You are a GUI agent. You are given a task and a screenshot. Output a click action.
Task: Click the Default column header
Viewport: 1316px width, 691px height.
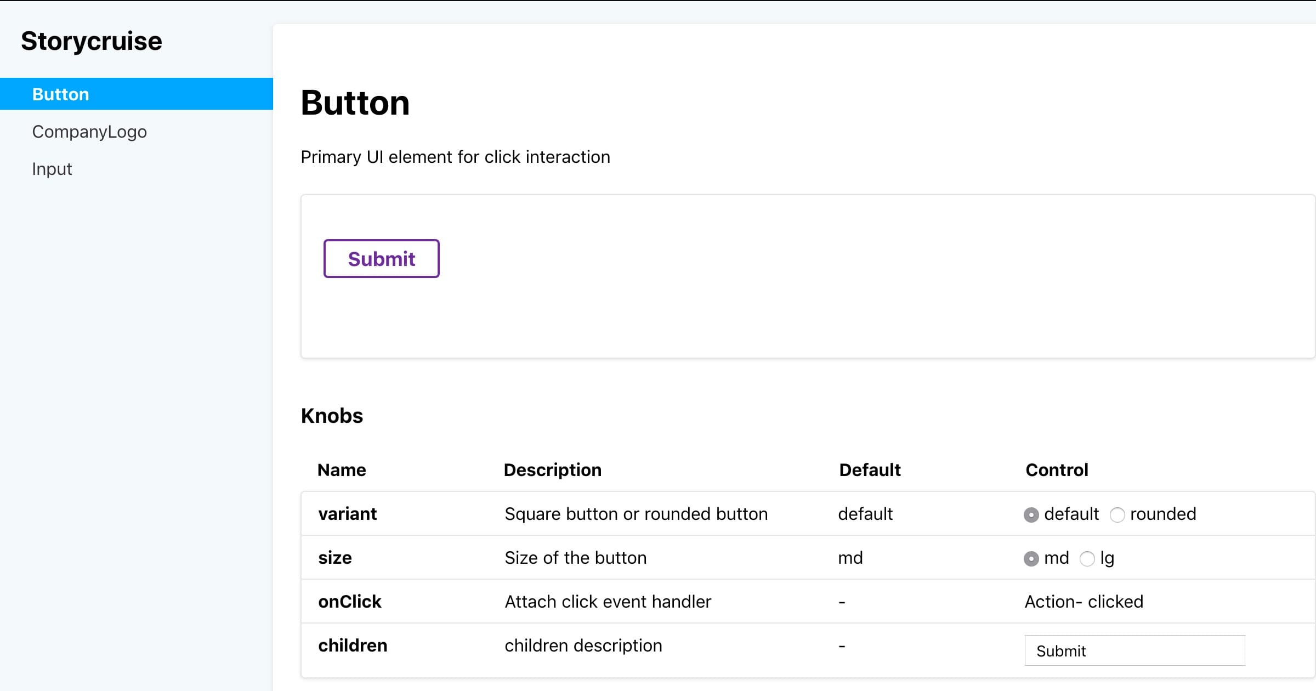coord(870,470)
